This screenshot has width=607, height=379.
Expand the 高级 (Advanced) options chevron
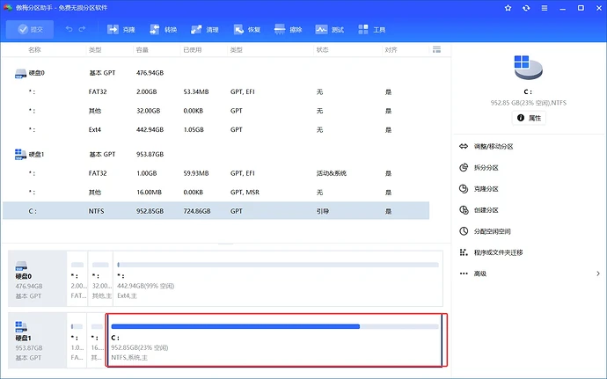[598, 273]
